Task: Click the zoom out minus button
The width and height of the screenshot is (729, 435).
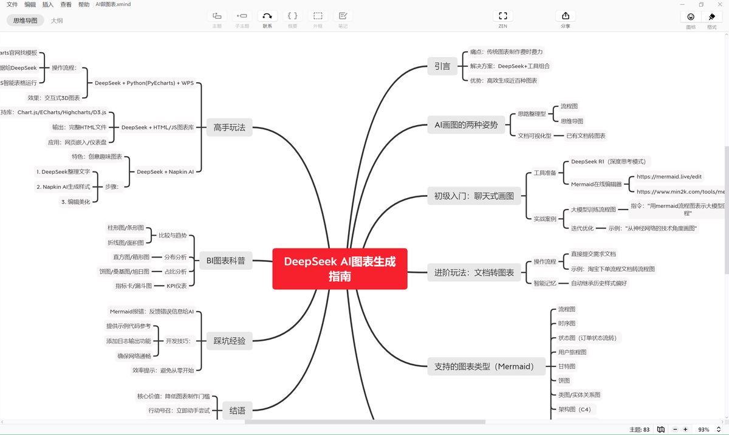Action: tap(675, 429)
